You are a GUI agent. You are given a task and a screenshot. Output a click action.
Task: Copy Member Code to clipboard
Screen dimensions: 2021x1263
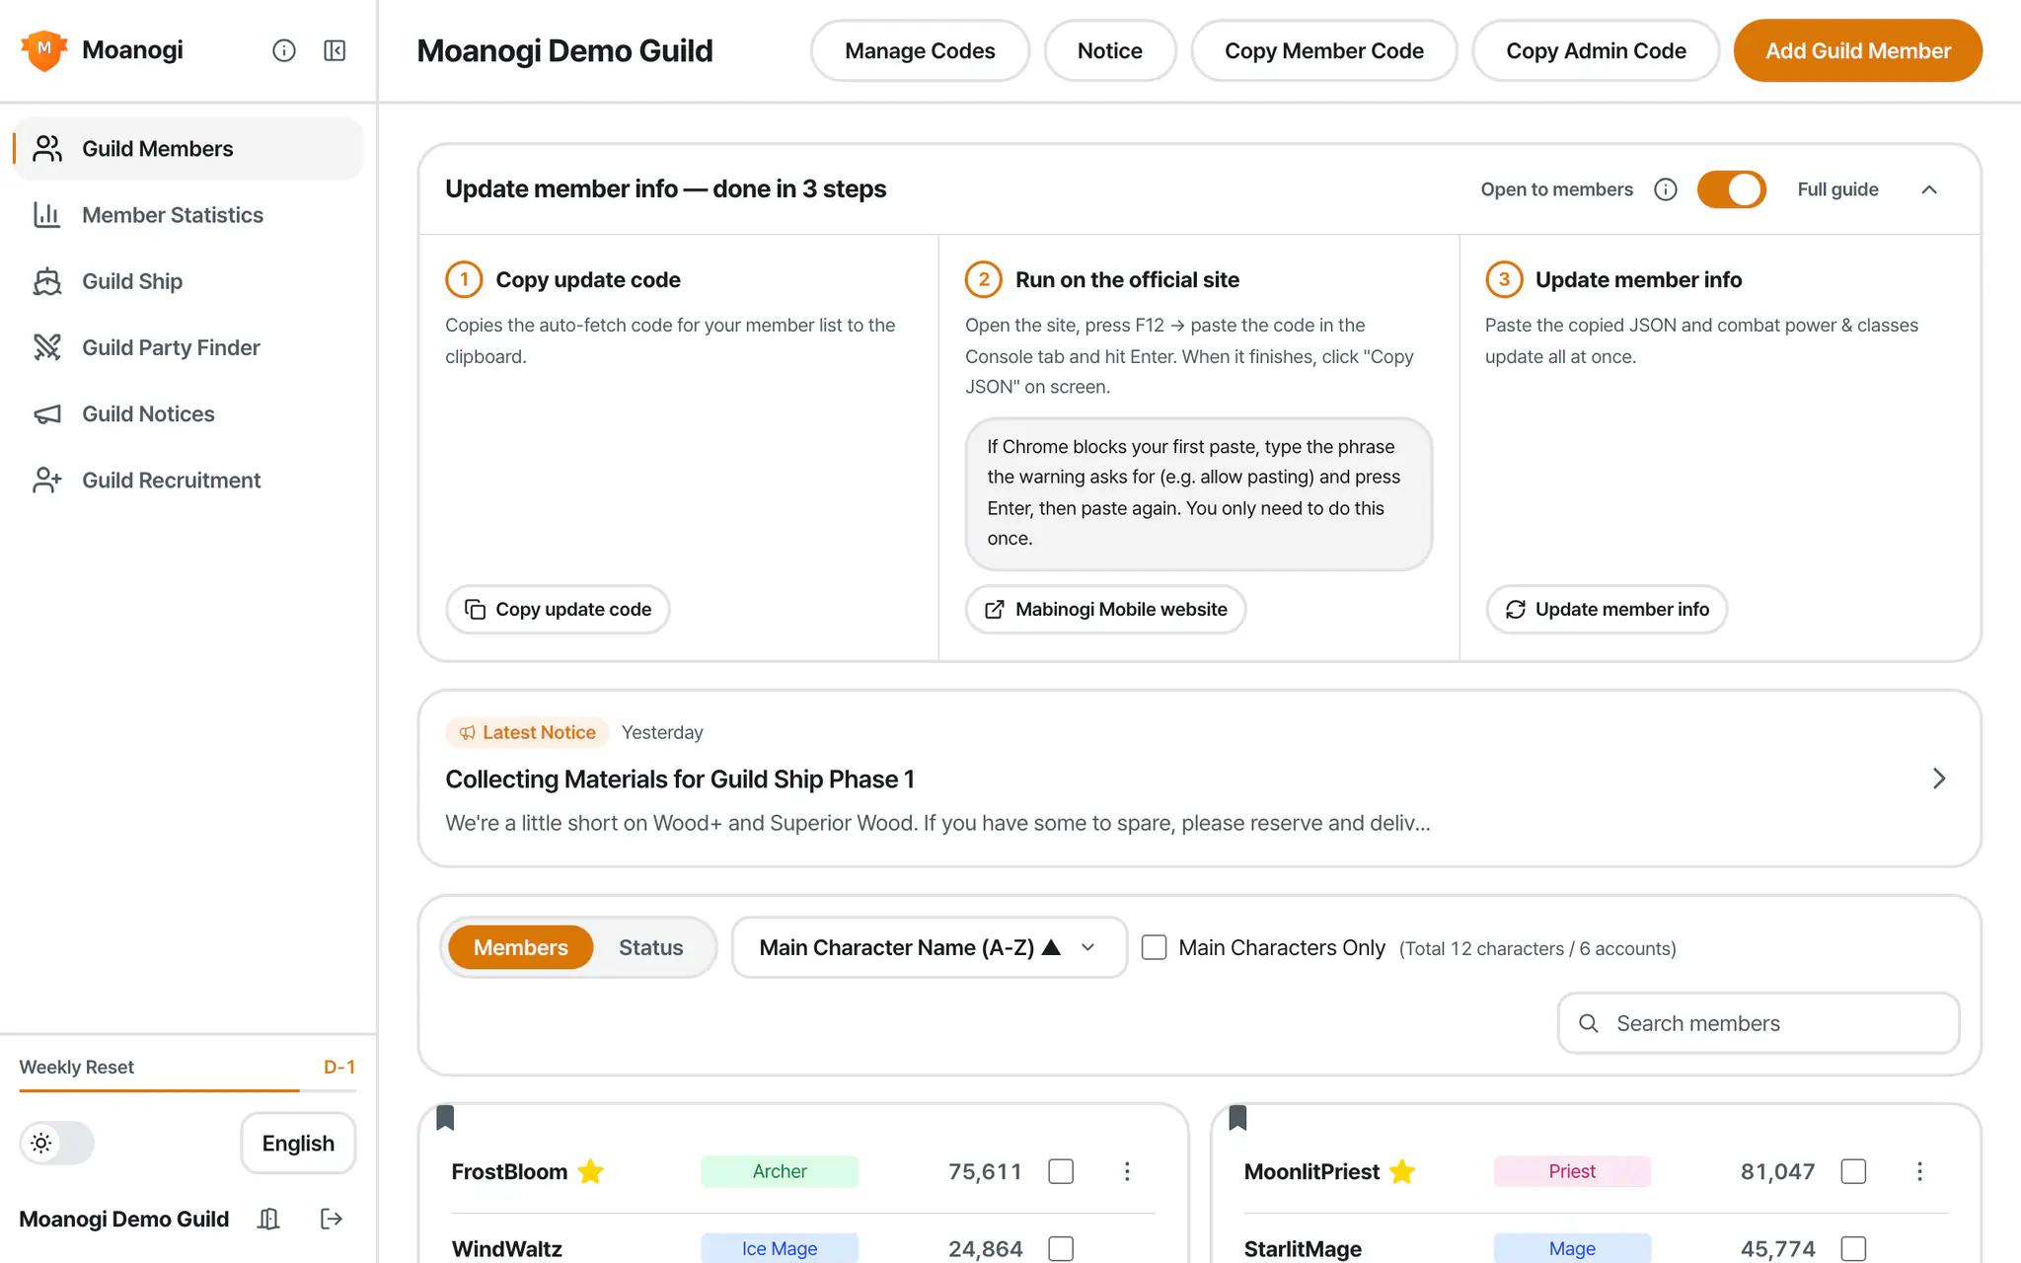pyautogui.click(x=1324, y=50)
